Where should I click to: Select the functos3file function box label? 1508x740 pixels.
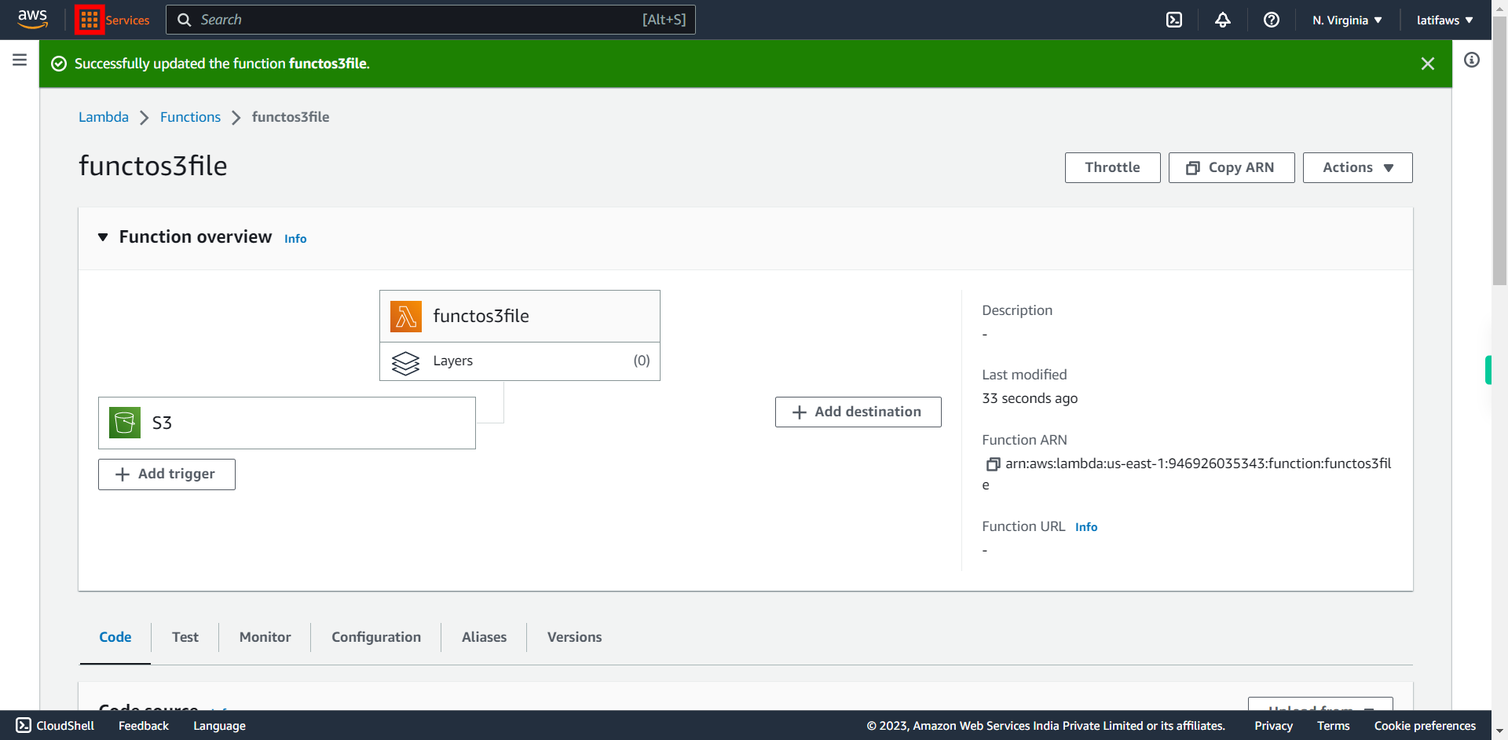(481, 316)
